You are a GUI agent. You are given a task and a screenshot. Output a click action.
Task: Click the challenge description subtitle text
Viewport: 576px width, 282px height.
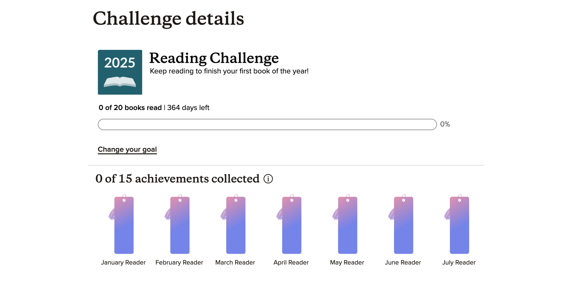pyautogui.click(x=229, y=71)
